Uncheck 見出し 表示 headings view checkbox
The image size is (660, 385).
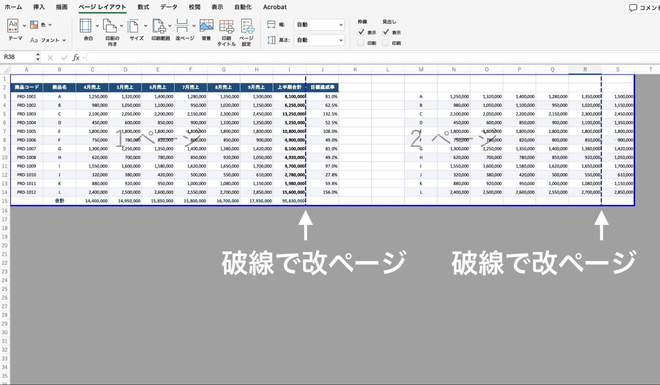click(386, 32)
